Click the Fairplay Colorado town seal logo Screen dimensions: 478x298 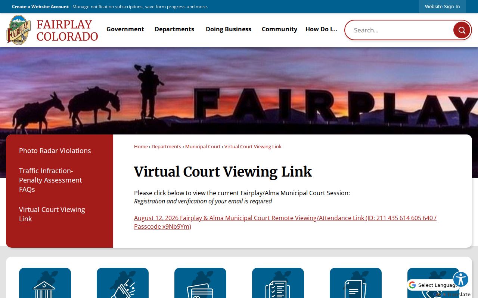[x=19, y=30]
